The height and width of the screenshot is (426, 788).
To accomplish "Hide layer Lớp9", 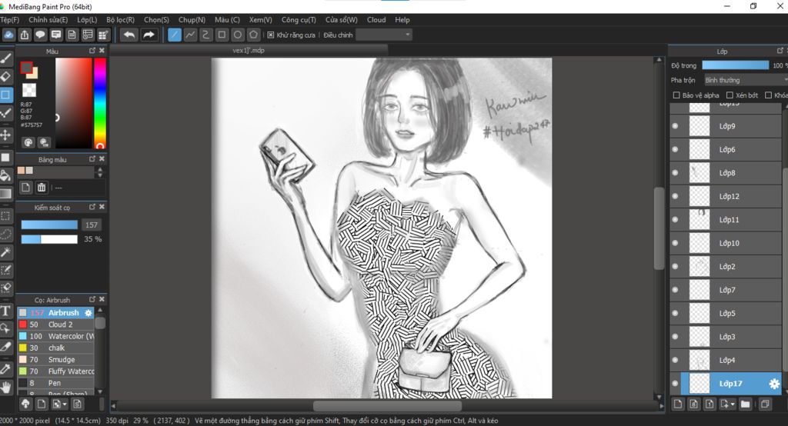I will (x=675, y=126).
